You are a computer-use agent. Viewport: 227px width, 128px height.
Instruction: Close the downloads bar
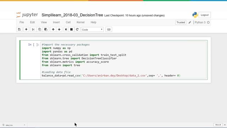[225, 125]
